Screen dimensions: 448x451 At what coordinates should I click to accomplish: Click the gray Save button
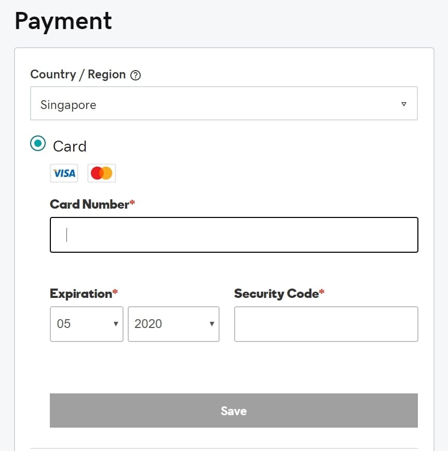coord(234,411)
